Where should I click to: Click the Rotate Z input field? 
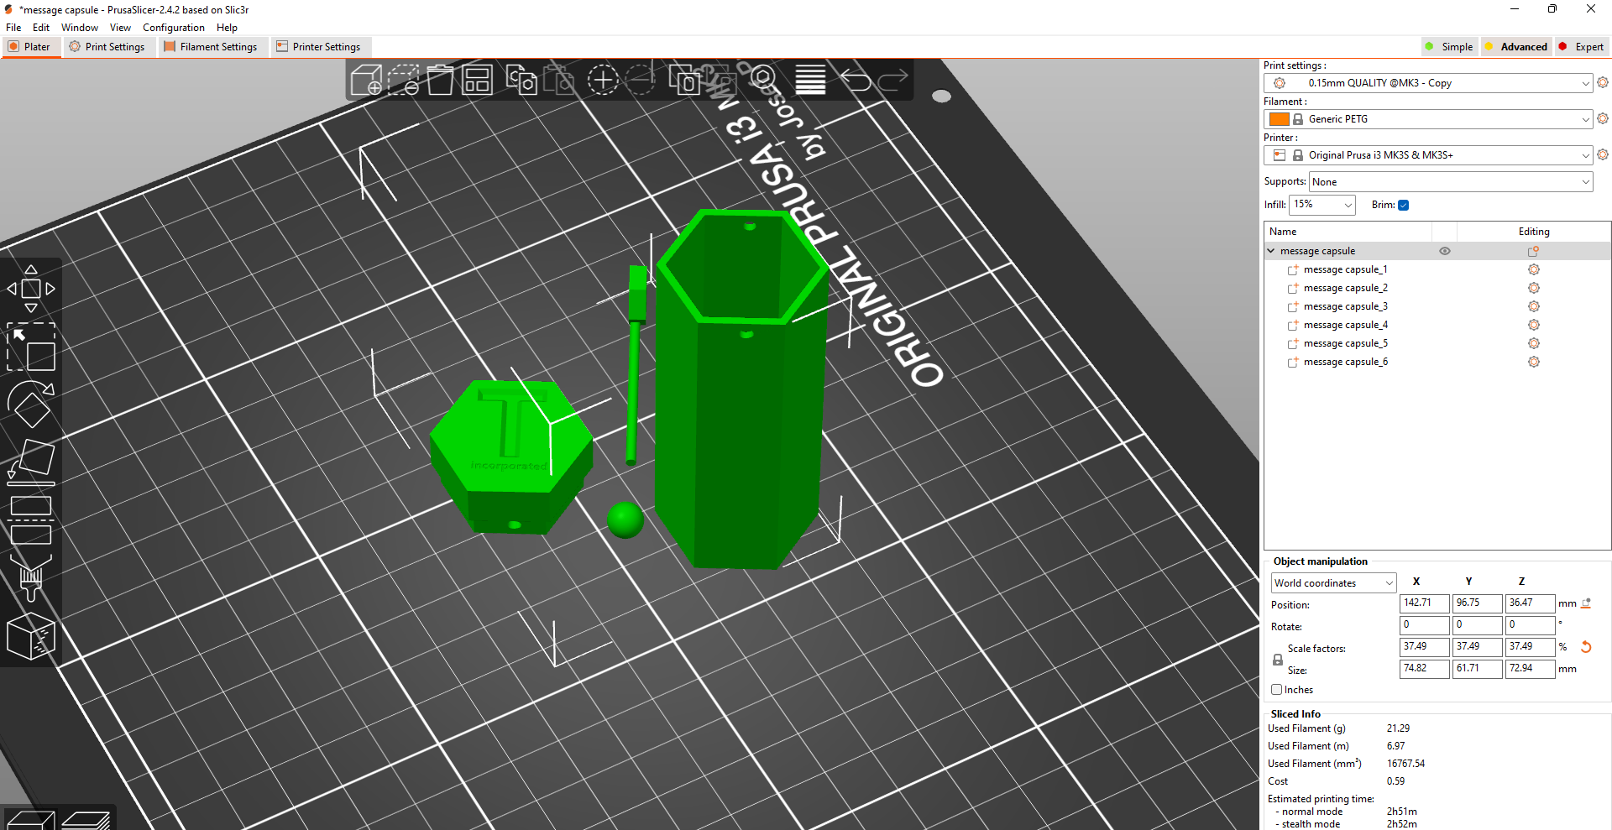(x=1531, y=625)
